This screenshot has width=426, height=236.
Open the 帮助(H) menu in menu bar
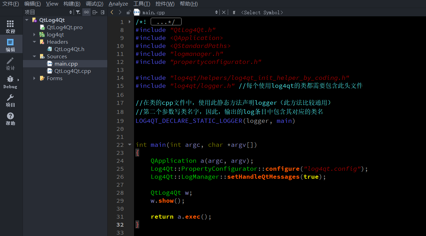pyautogui.click(x=189, y=4)
